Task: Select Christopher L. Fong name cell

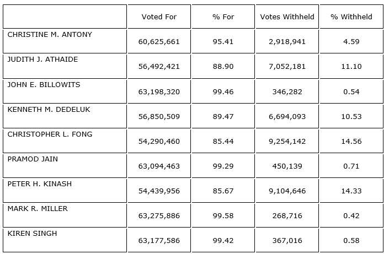Action: (50, 134)
